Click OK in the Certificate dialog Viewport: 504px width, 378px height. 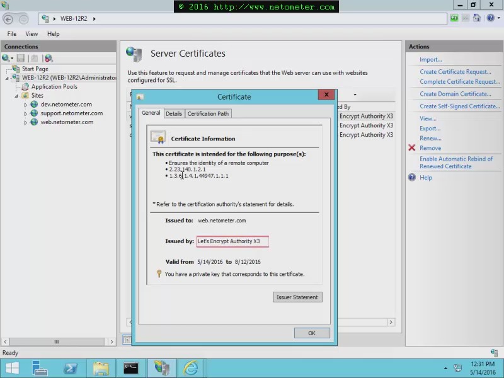coord(312,333)
